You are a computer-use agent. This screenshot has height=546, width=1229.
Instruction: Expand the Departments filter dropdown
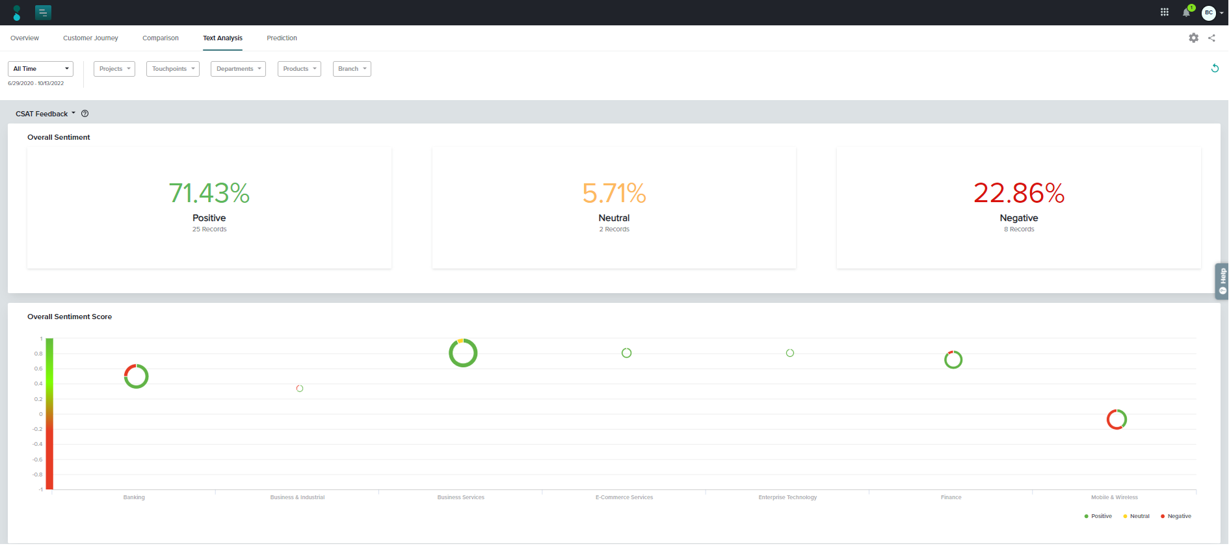coord(238,69)
